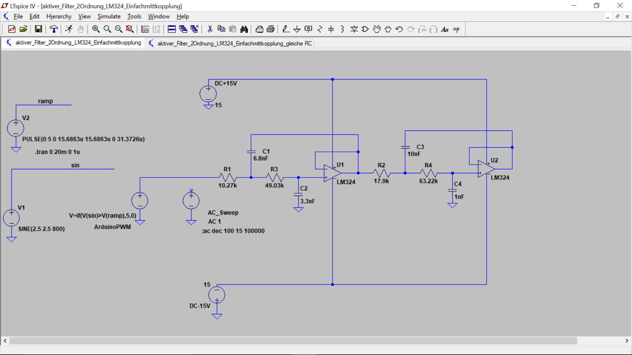632x355 pixels.
Task: Open the Window menu
Action: pyautogui.click(x=159, y=16)
